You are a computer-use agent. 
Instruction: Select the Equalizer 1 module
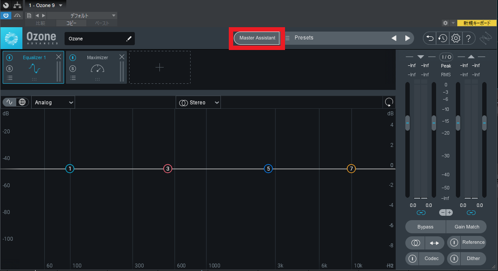(33, 67)
